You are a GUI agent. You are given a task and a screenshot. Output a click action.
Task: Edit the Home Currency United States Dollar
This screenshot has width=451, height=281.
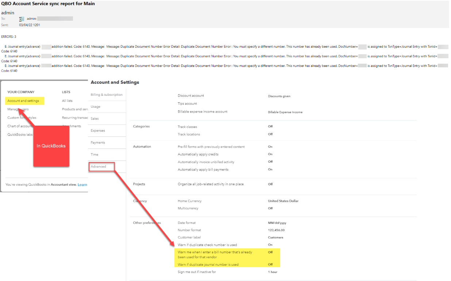point(283,201)
